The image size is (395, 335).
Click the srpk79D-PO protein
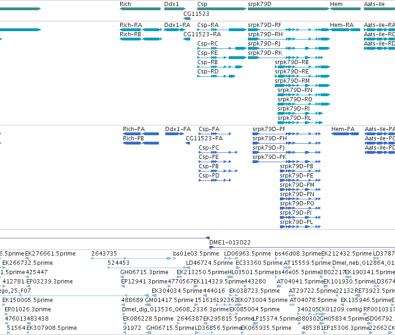coord(297,204)
